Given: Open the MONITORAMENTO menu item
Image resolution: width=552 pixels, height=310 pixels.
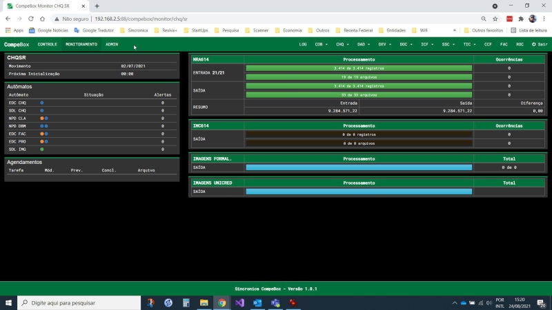Looking at the screenshot, I should (81, 44).
